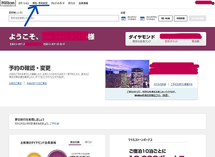Open the ホテルの詳細 hotel details link
Viewport: 215px width, 157px height.
click(160, 84)
